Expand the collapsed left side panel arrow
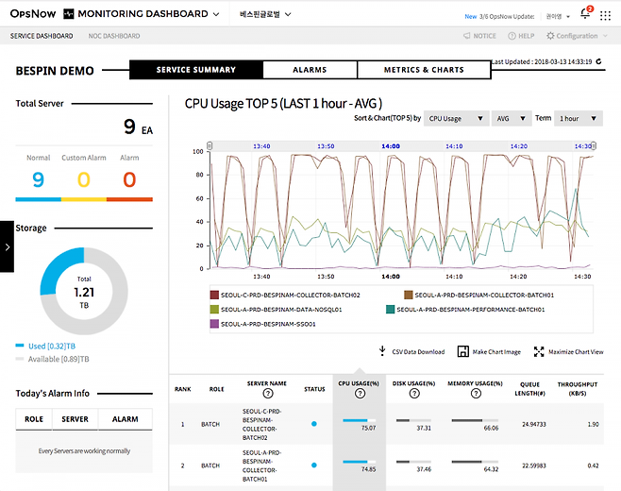Screen dimensions: 621x491 coord(7,246)
